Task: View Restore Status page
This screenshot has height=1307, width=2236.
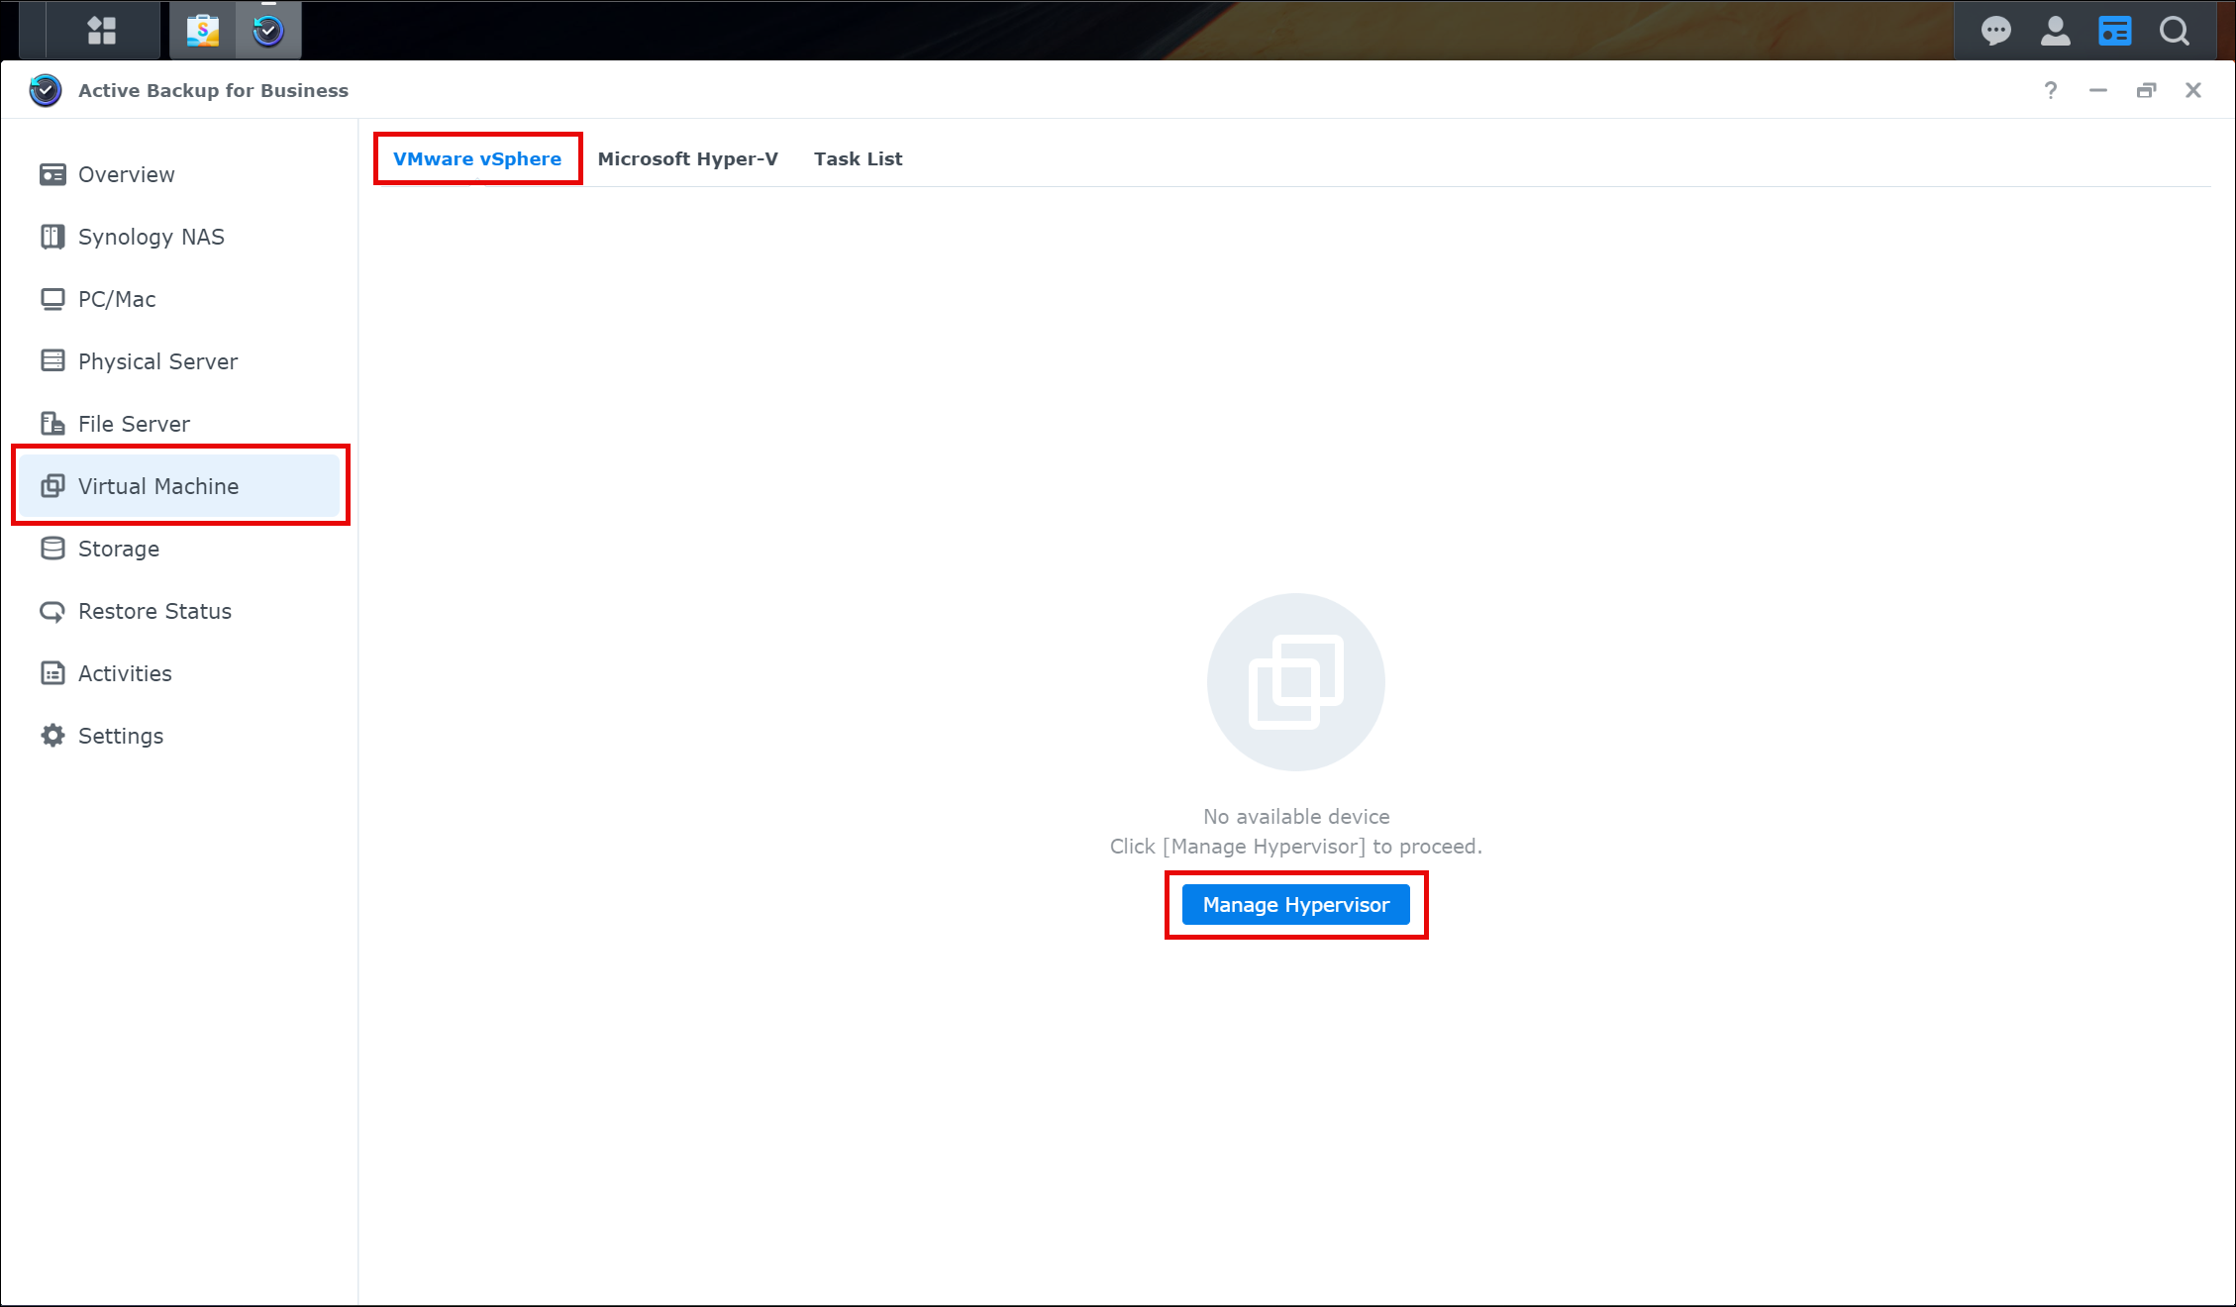Action: 154,611
